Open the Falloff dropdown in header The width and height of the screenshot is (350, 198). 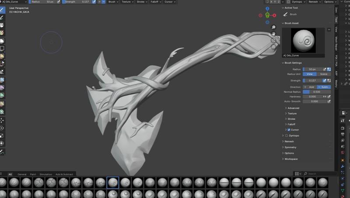156,2
